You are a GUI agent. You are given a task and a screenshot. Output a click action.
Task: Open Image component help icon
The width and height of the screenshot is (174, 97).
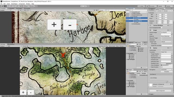point(168,30)
